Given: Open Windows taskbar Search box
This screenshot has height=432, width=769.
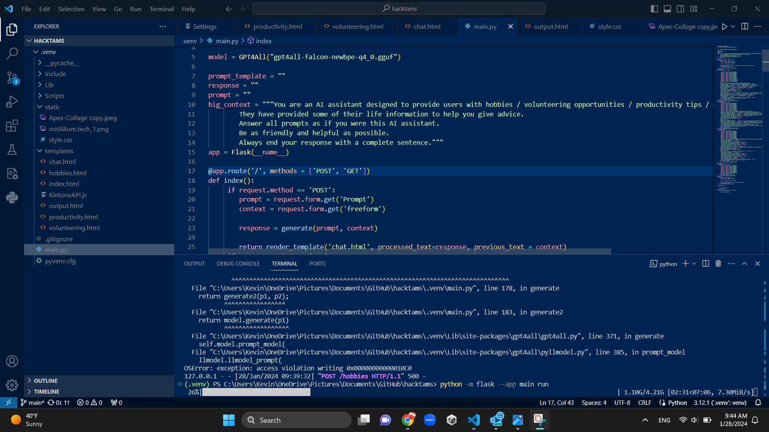Looking at the screenshot, I should (296, 420).
